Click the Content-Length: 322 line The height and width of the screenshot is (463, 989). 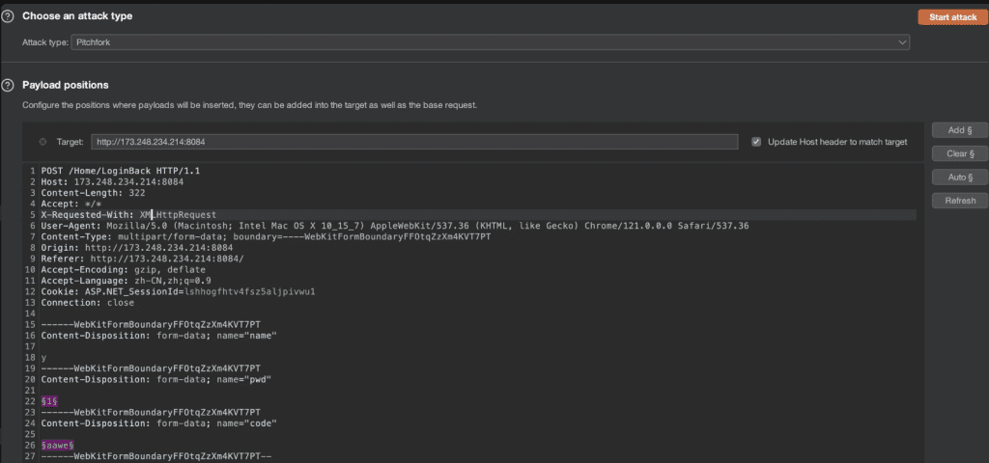click(94, 193)
